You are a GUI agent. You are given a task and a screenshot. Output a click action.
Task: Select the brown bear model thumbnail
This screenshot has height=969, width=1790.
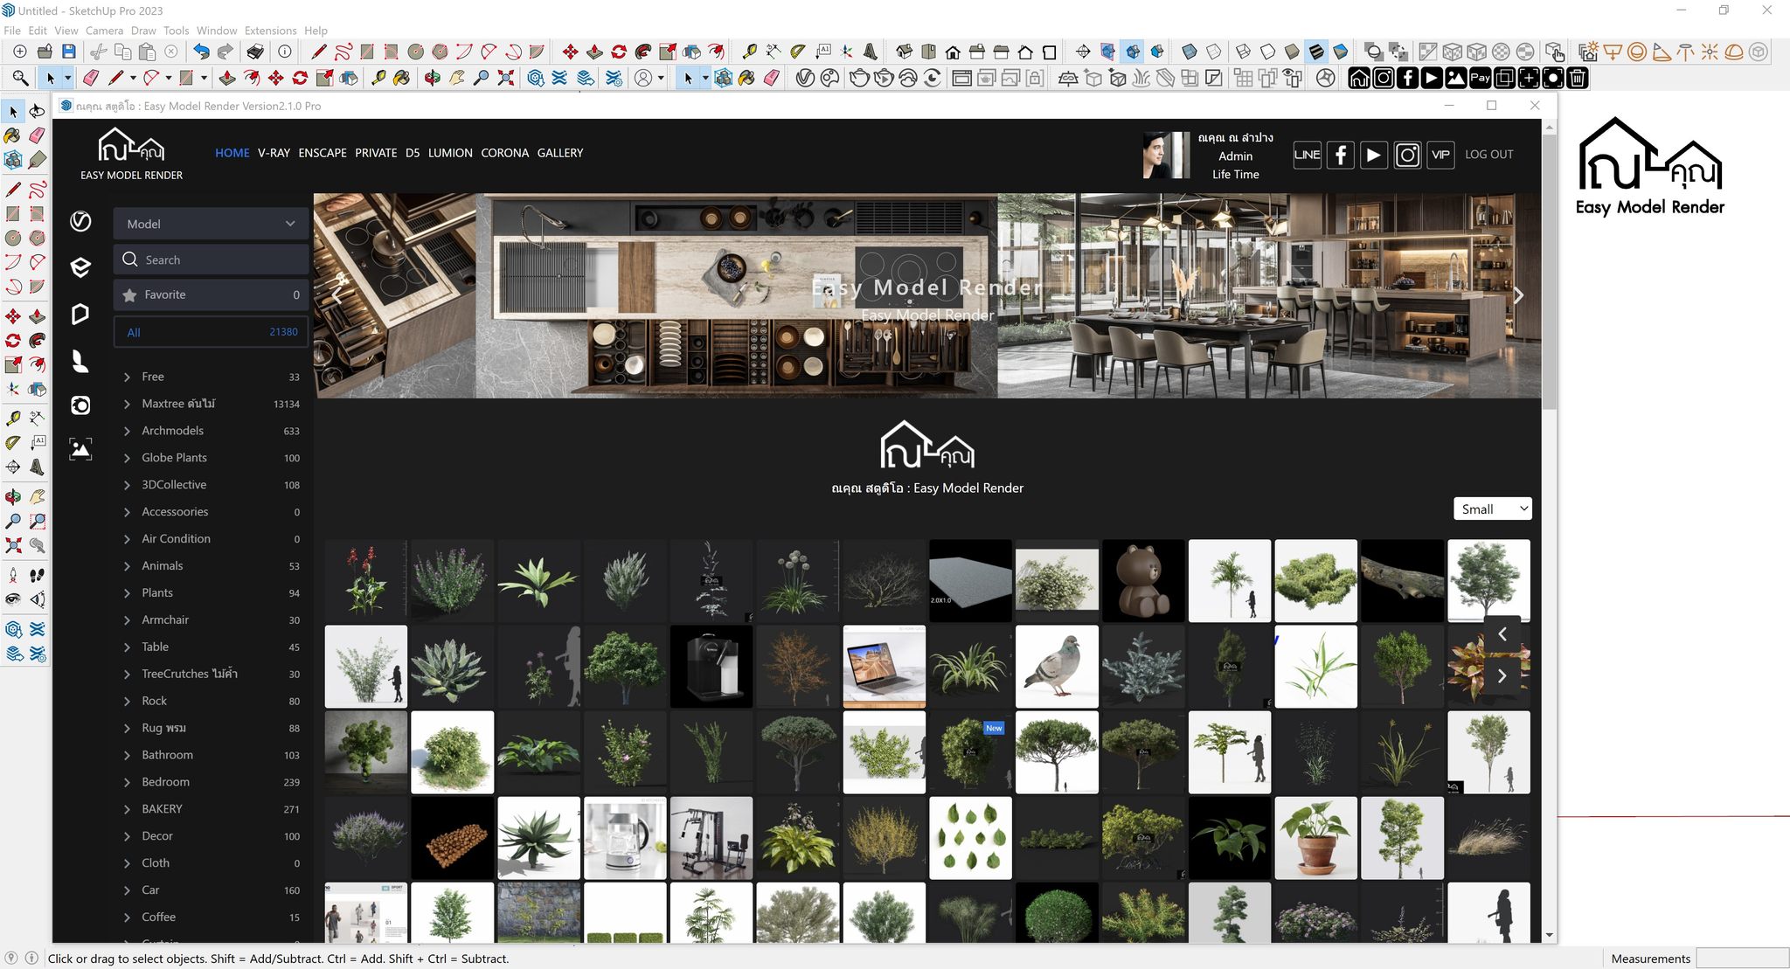coord(1143,580)
